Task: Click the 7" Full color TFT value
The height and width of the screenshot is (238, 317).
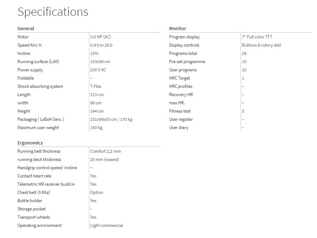Action: click(257, 37)
